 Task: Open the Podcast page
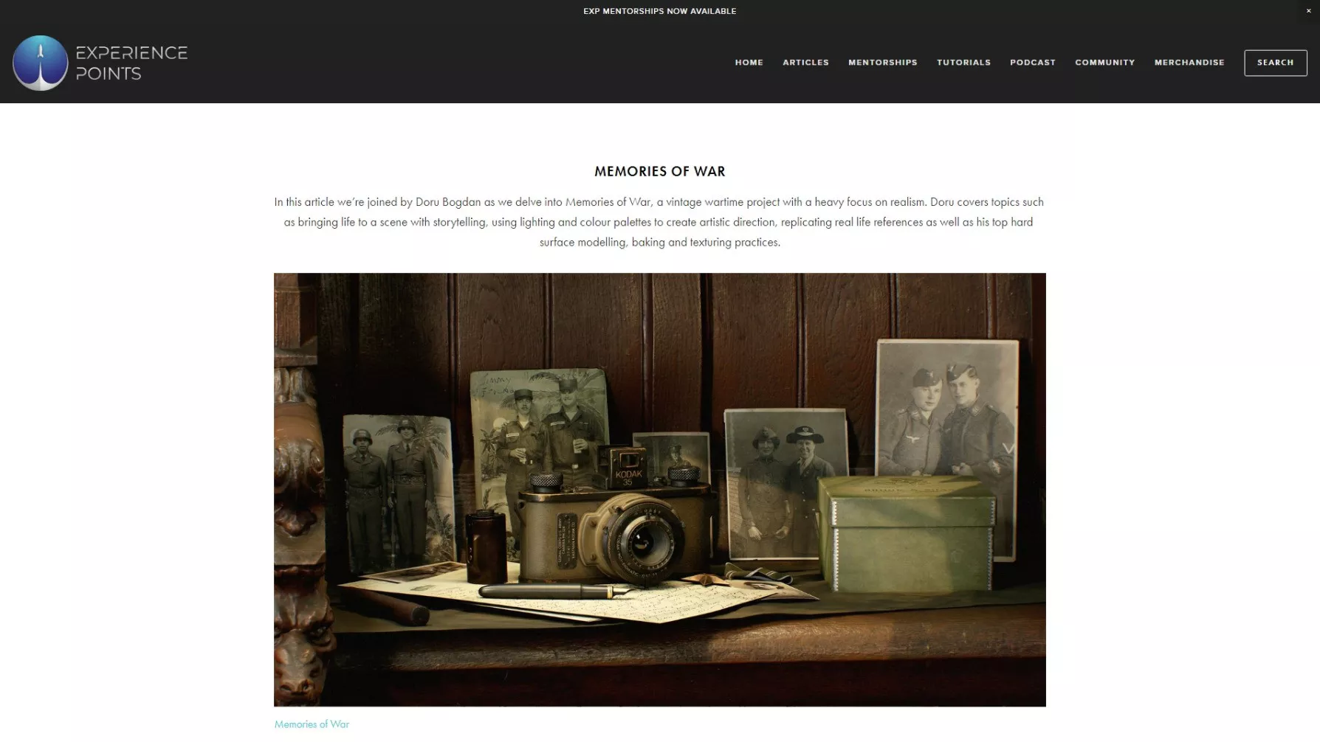point(1032,63)
